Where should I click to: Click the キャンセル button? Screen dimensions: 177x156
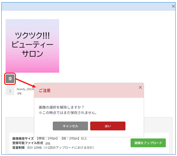pos(70,126)
